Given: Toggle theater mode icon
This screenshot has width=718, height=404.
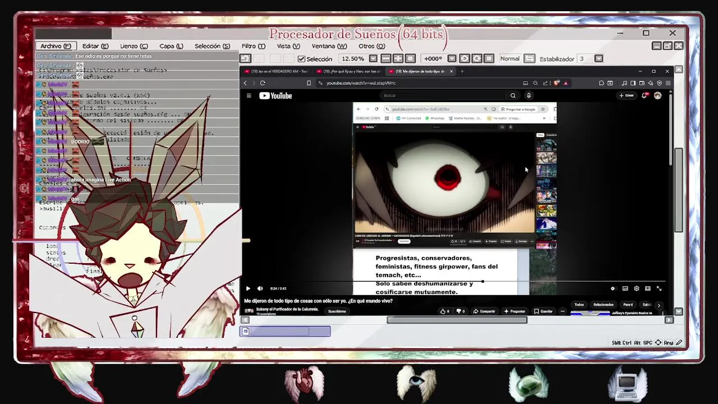Looking at the screenshot, I should pyautogui.click(x=647, y=288).
